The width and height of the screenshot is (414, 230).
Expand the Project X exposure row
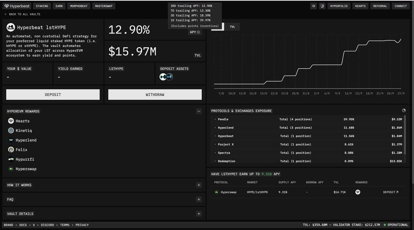tap(215, 145)
